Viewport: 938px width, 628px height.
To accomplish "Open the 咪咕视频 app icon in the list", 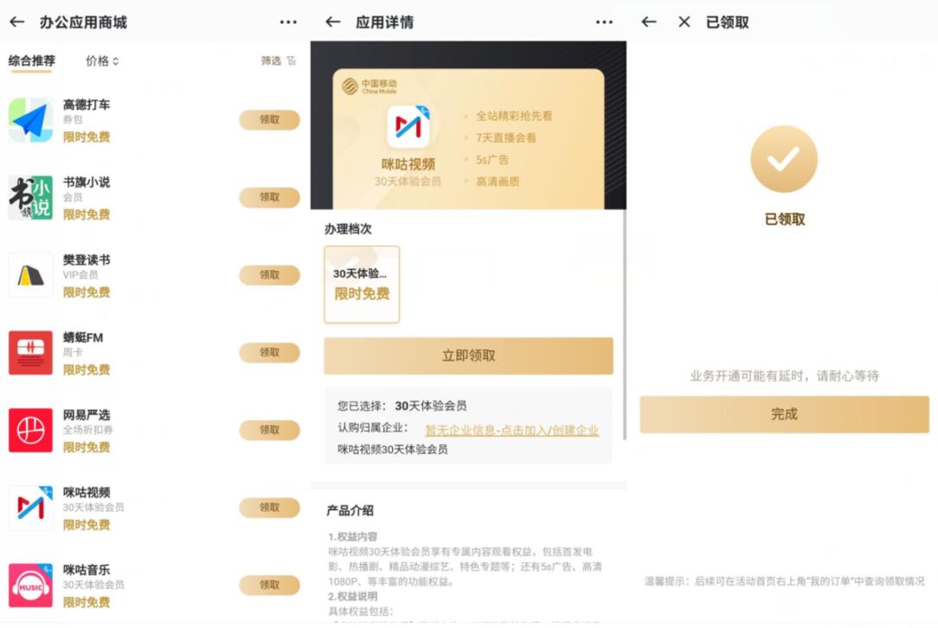I will click(30, 508).
